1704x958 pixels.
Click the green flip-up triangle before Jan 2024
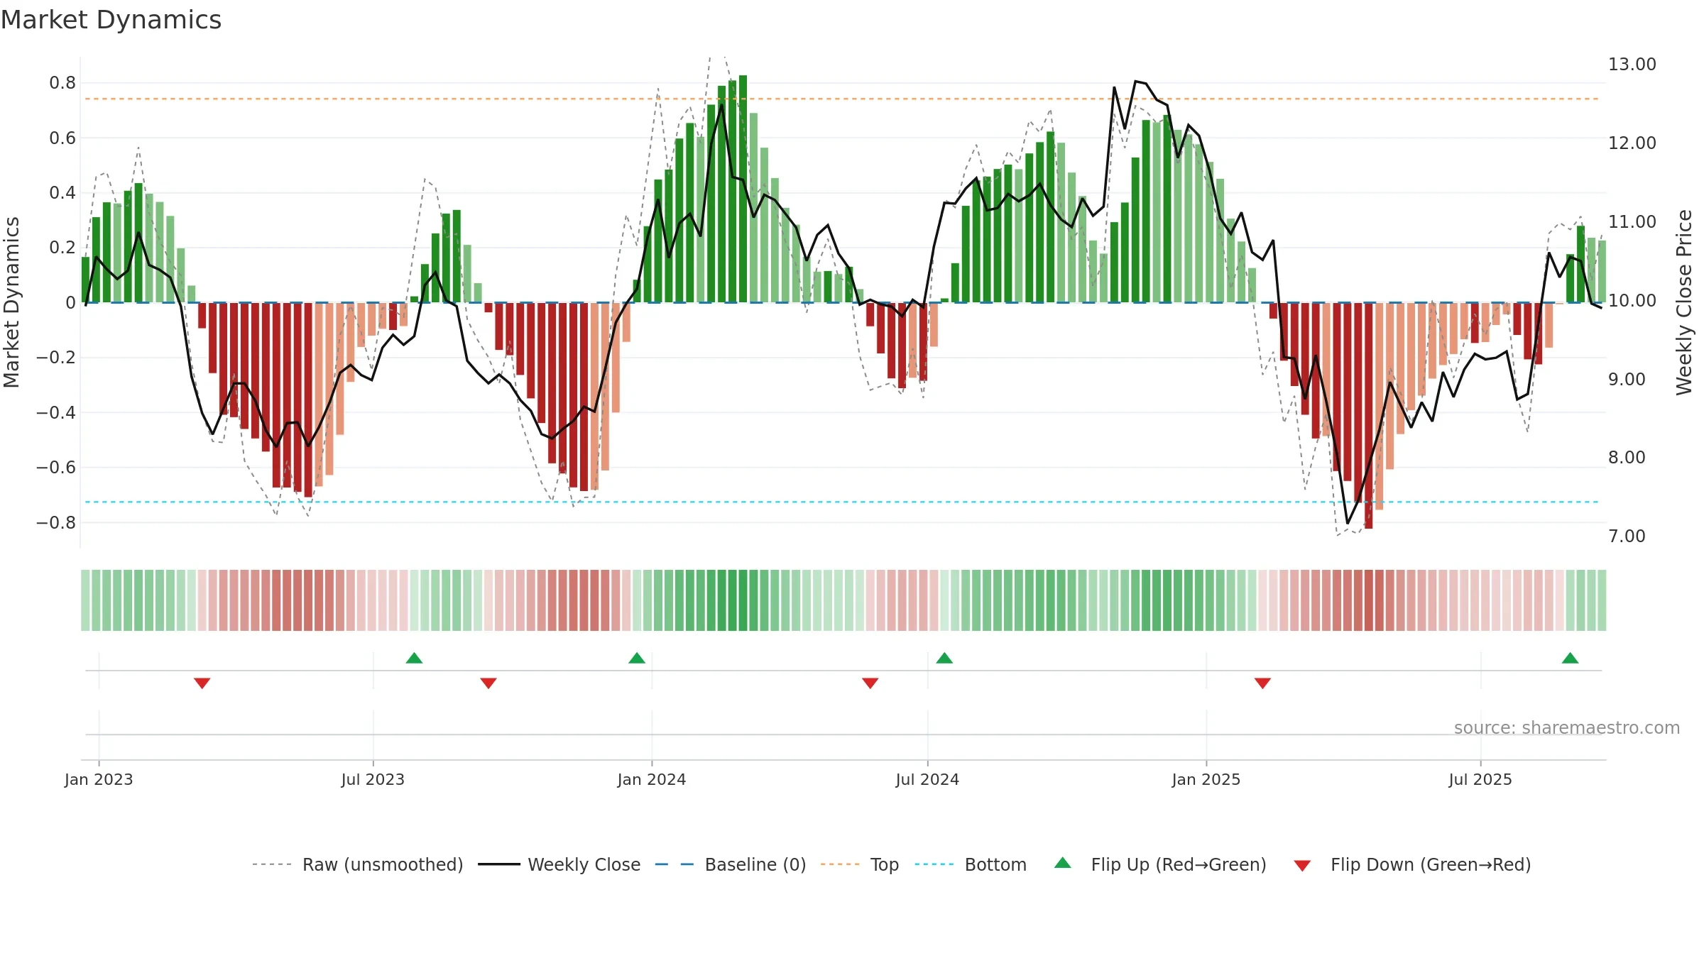tap(637, 658)
